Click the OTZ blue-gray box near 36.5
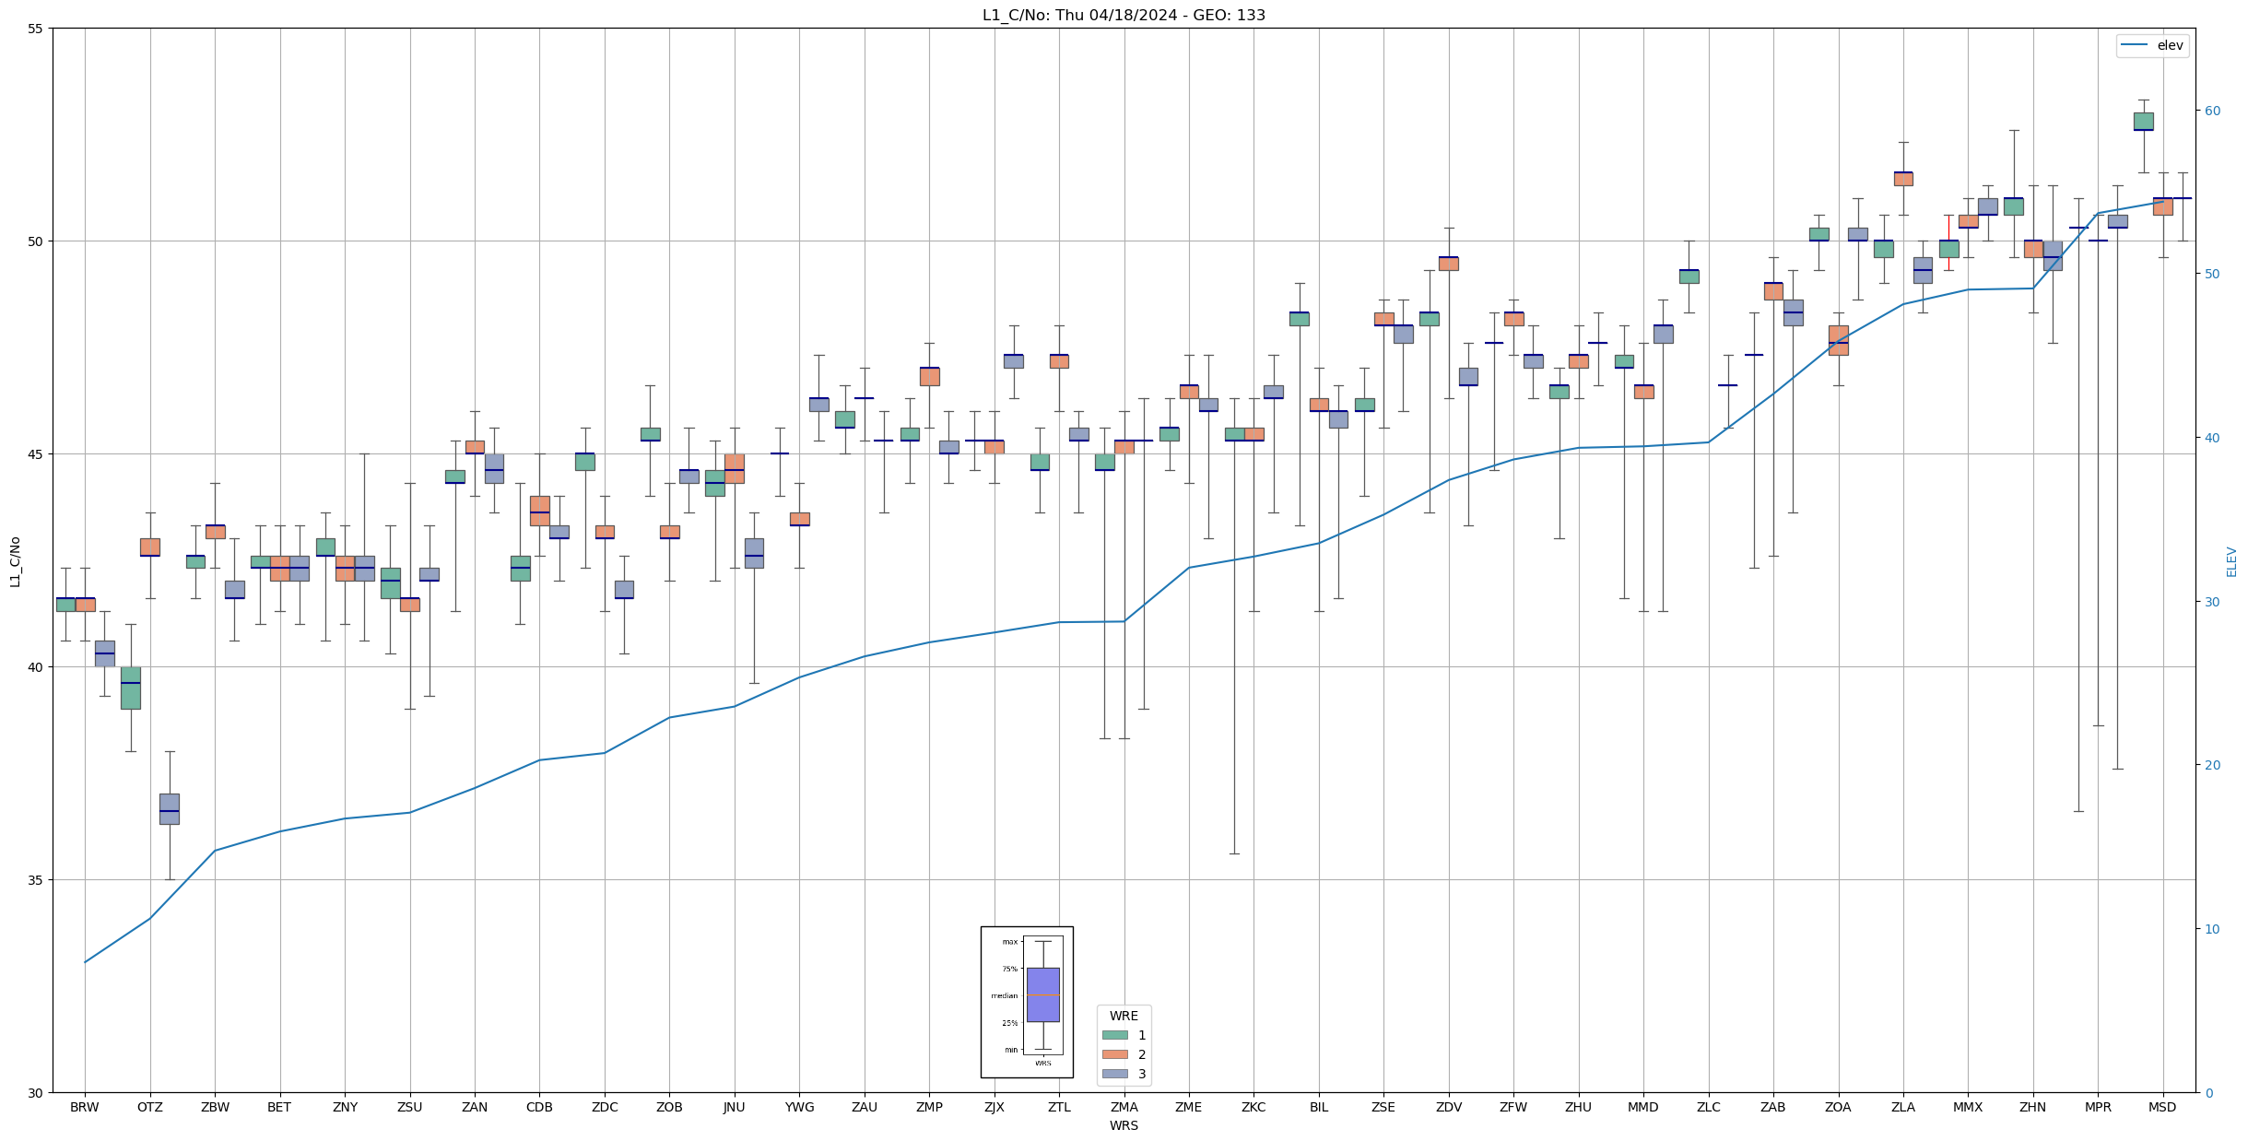The width and height of the screenshot is (2248, 1141). click(170, 808)
